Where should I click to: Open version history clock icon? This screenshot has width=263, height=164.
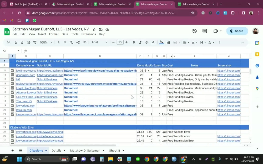pos(195,31)
